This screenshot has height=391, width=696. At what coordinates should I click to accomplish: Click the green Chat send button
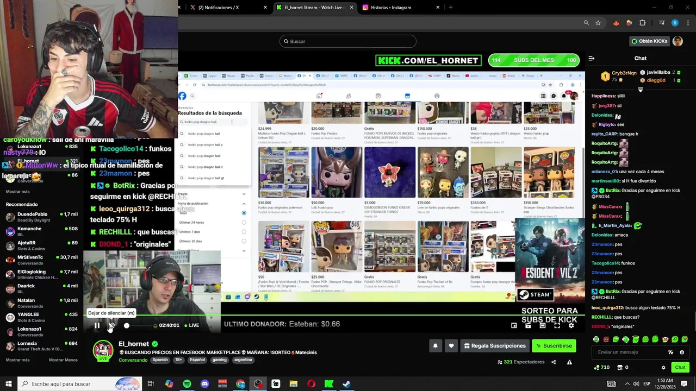point(680,368)
